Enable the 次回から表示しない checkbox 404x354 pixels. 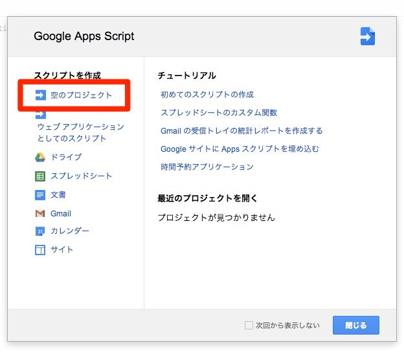pos(249,325)
